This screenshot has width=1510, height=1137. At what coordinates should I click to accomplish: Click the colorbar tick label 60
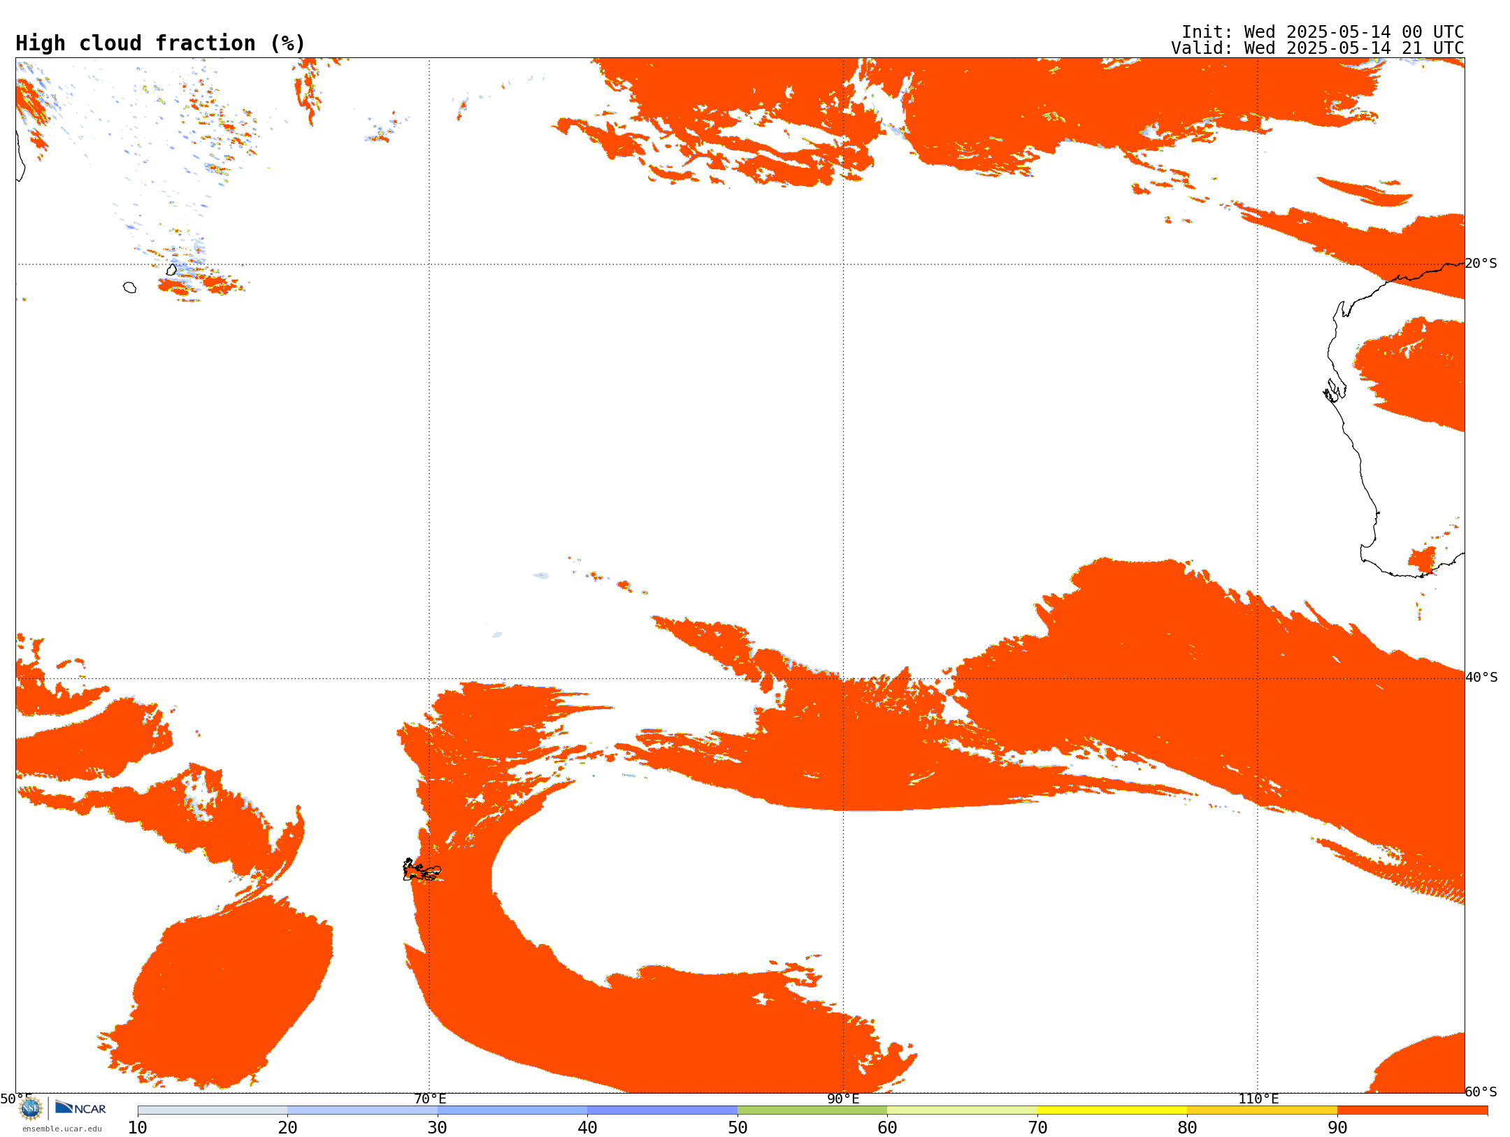click(887, 1128)
